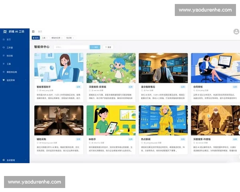Go to 知识库 in the sidebar

10,56
